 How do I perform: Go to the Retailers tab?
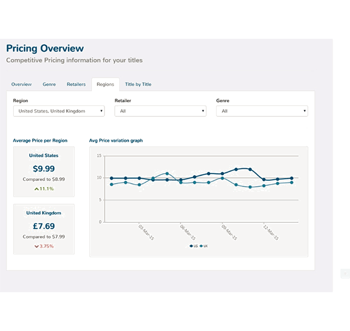(x=76, y=84)
